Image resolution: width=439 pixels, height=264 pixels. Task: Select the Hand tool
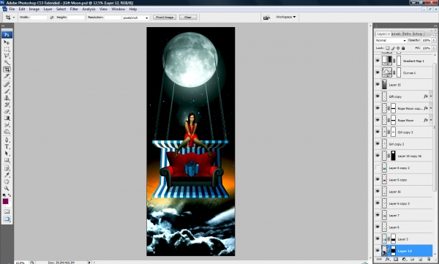[7, 181]
